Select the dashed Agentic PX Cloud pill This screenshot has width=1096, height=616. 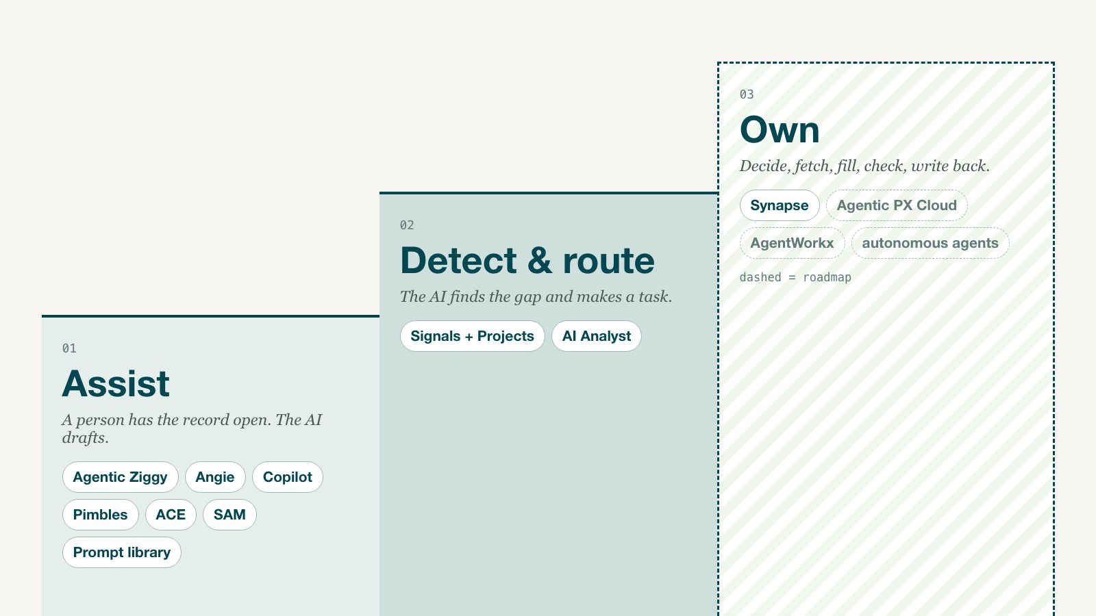click(x=897, y=205)
